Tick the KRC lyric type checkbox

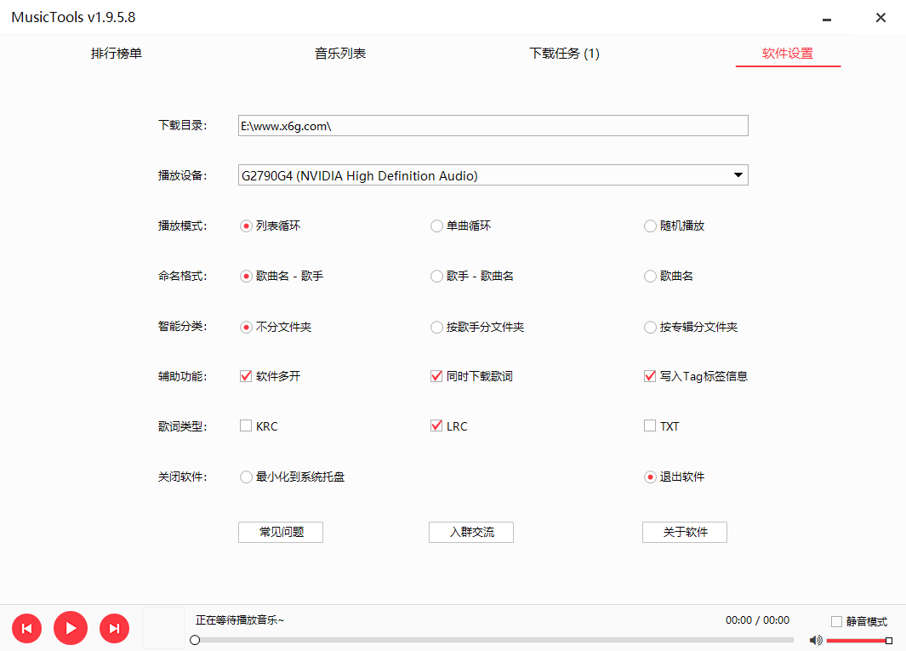[246, 426]
